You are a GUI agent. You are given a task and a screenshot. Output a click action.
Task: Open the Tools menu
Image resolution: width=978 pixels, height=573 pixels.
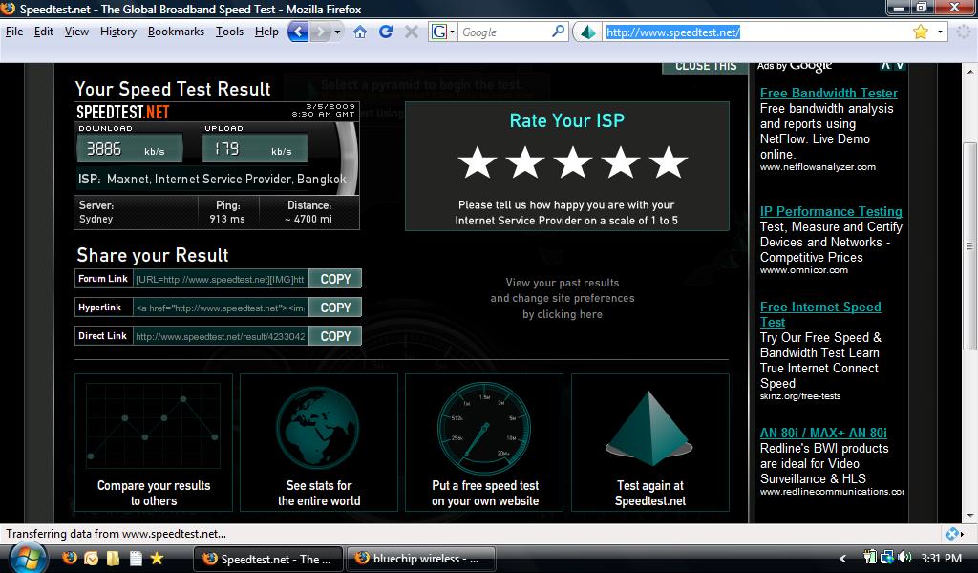click(229, 32)
